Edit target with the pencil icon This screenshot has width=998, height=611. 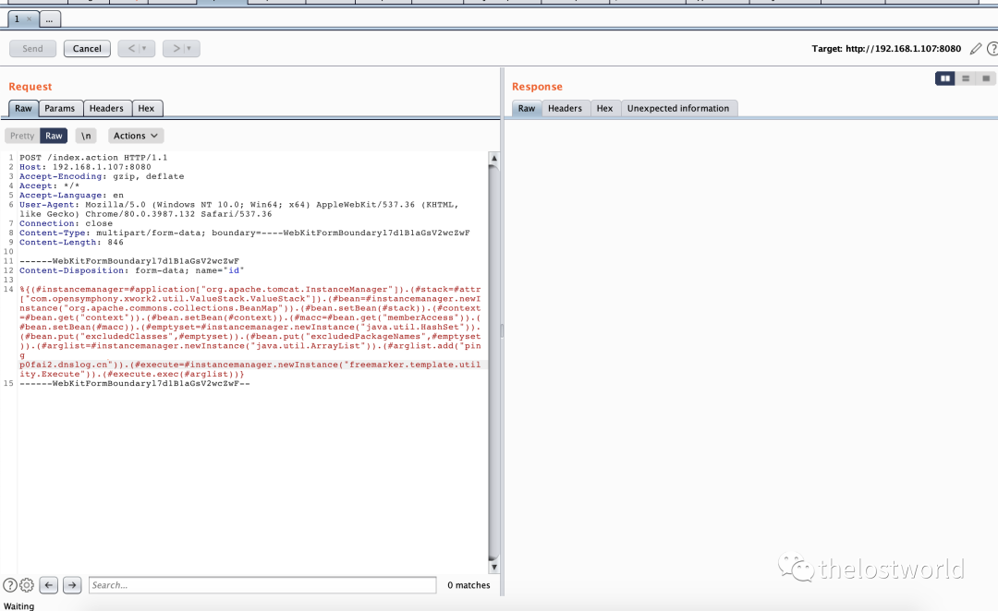tap(976, 49)
